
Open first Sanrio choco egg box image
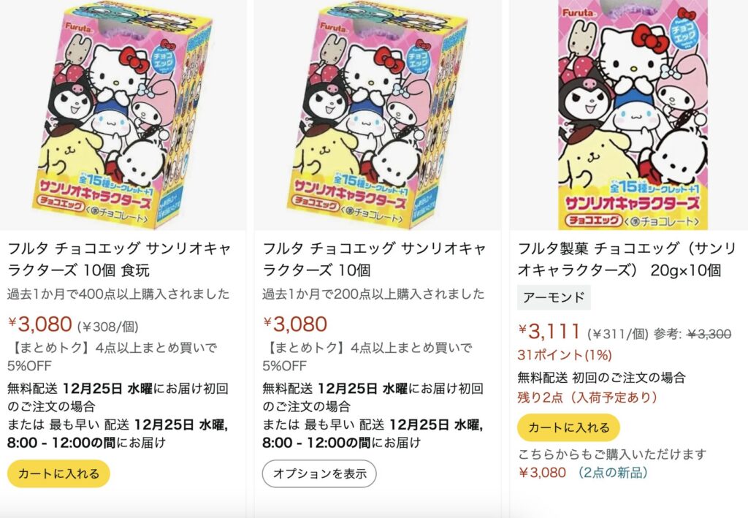(123, 115)
